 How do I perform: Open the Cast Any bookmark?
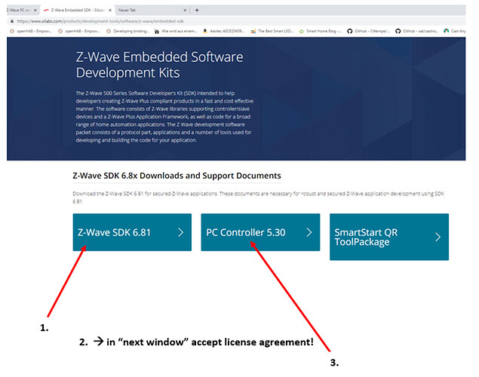coord(455,31)
